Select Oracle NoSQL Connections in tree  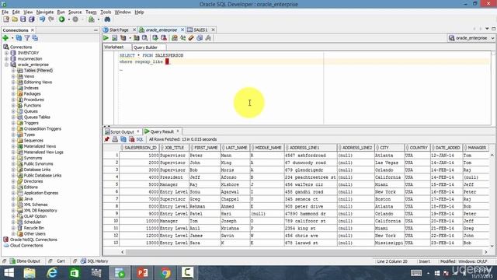pos(33,240)
